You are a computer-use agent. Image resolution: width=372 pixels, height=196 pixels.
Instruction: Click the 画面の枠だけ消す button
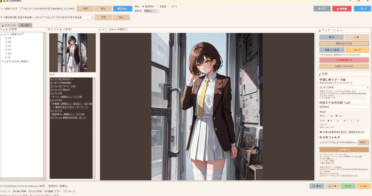click(x=344, y=43)
